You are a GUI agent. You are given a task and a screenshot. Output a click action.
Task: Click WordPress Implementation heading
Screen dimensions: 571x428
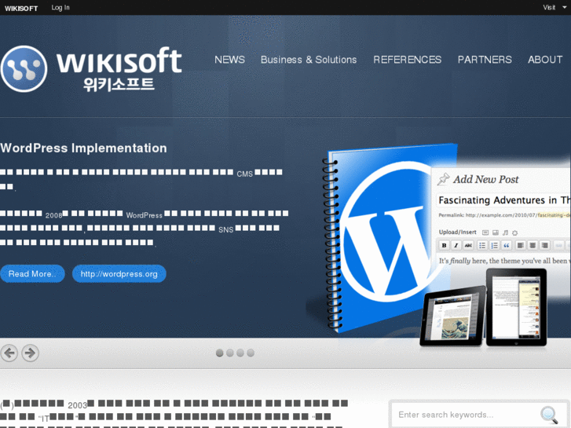[84, 148]
